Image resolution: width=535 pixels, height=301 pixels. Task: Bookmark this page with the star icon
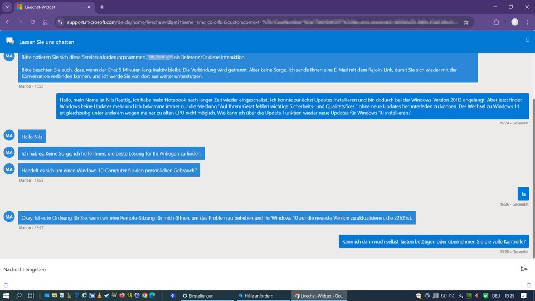point(466,22)
